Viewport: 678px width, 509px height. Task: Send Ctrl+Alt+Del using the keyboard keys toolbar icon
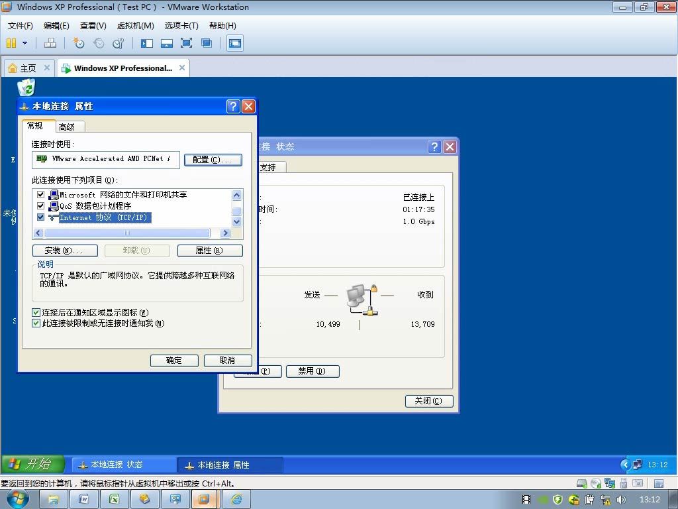point(50,43)
